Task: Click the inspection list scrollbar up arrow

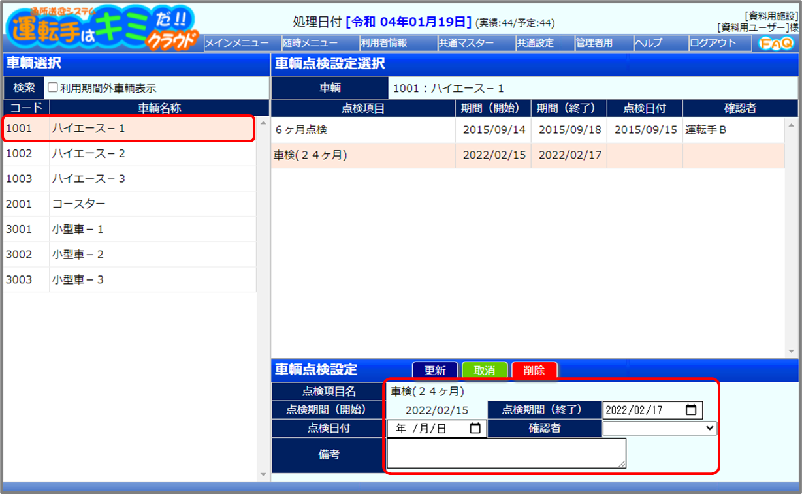Action: (x=791, y=125)
